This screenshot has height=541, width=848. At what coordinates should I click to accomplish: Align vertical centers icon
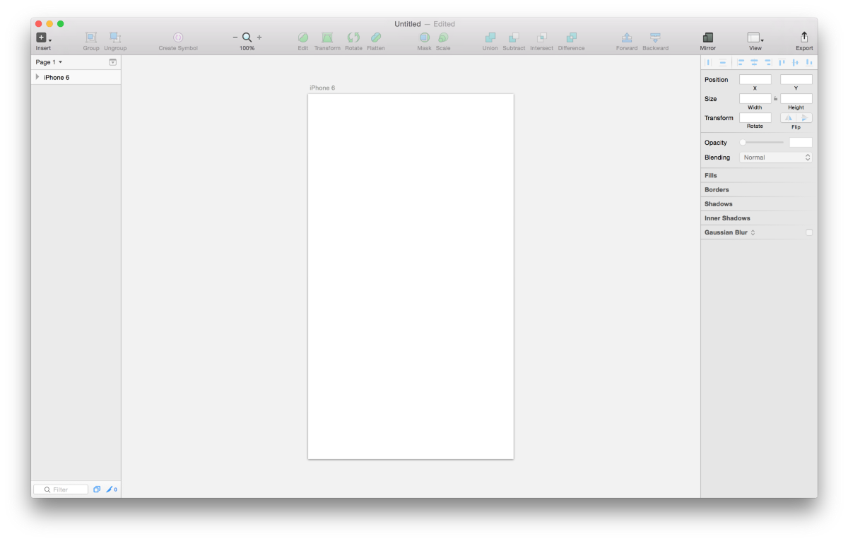(796, 62)
